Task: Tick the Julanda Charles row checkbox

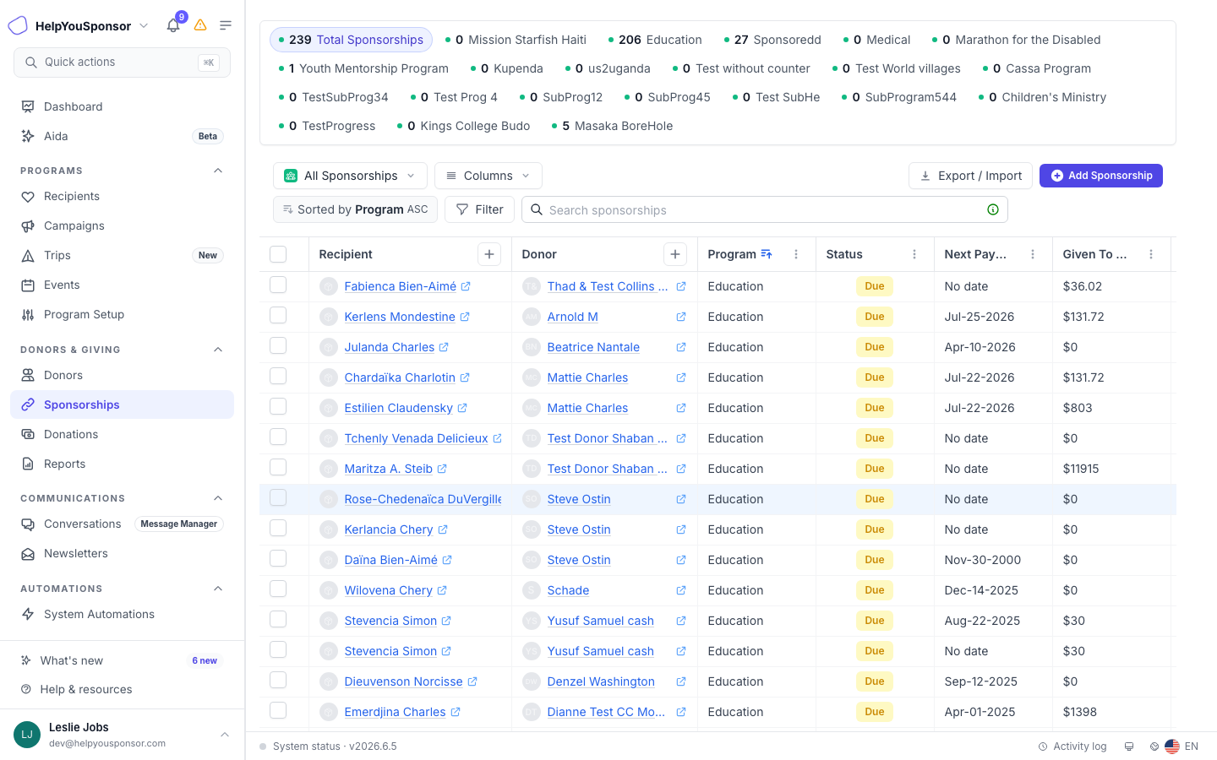Action: [x=278, y=346]
